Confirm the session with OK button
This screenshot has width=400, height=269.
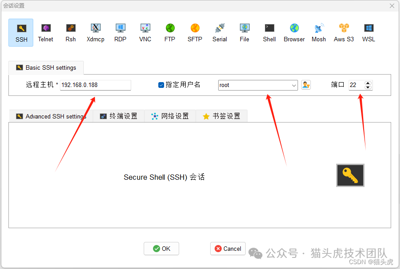click(161, 249)
